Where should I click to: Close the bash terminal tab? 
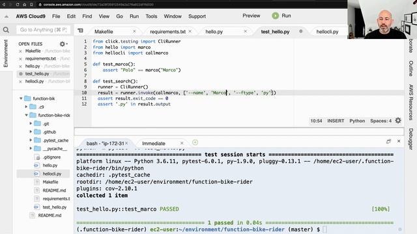pyautogui.click(x=126, y=143)
